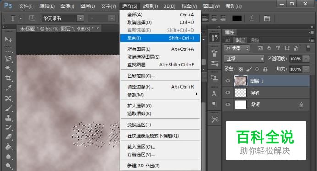Viewport: 317px width, 171px height.
Task: Select the Healing Brush tool
Action: click(x=8, y=98)
